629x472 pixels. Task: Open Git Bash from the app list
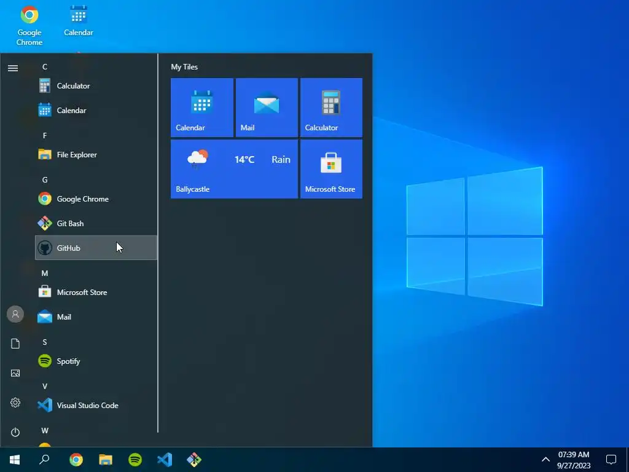tap(96, 224)
